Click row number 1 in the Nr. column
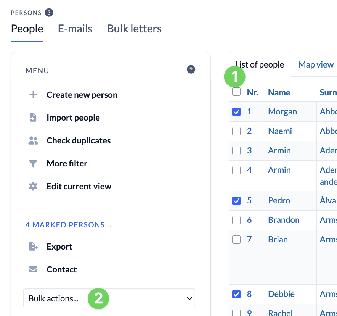Image resolution: width=337 pixels, height=316 pixels. 249,112
